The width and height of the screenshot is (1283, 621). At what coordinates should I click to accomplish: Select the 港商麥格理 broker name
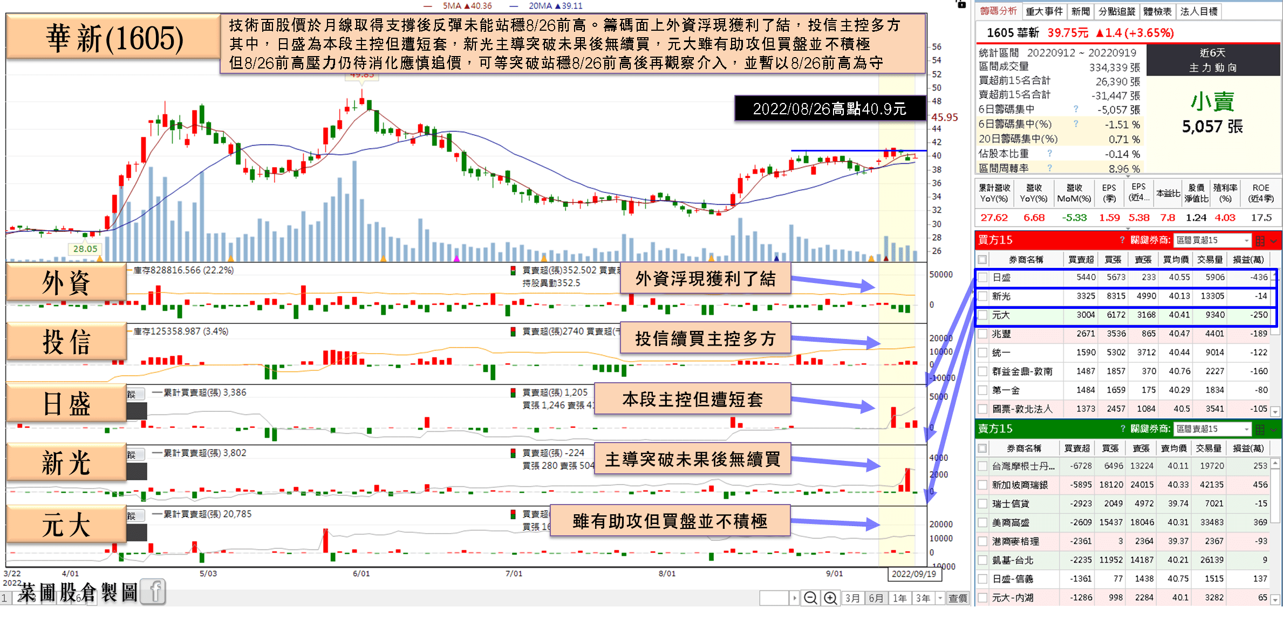point(1015,541)
